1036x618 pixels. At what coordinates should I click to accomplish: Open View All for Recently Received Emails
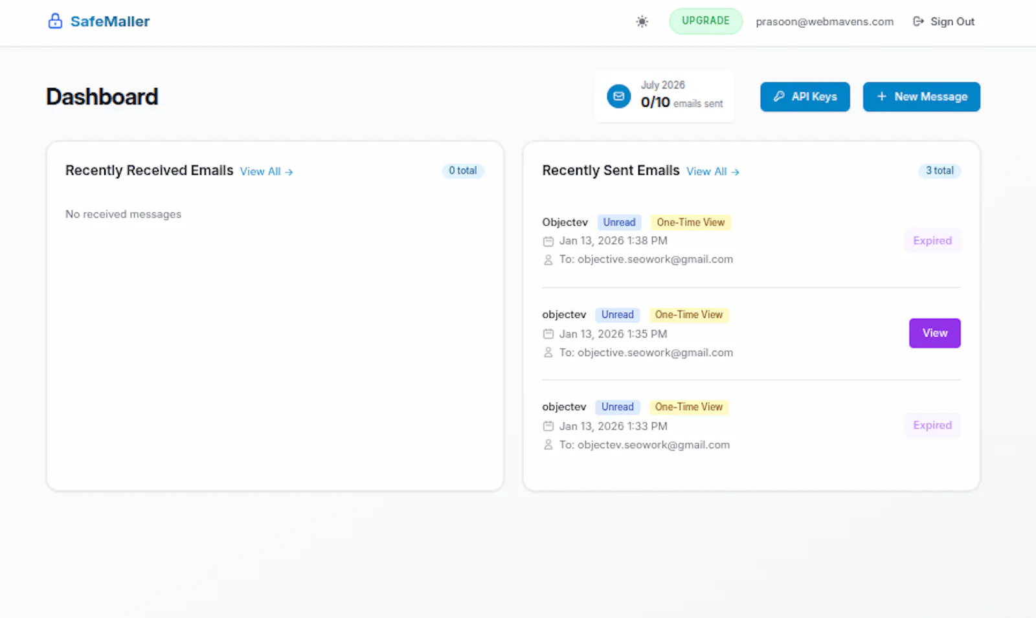tap(267, 171)
